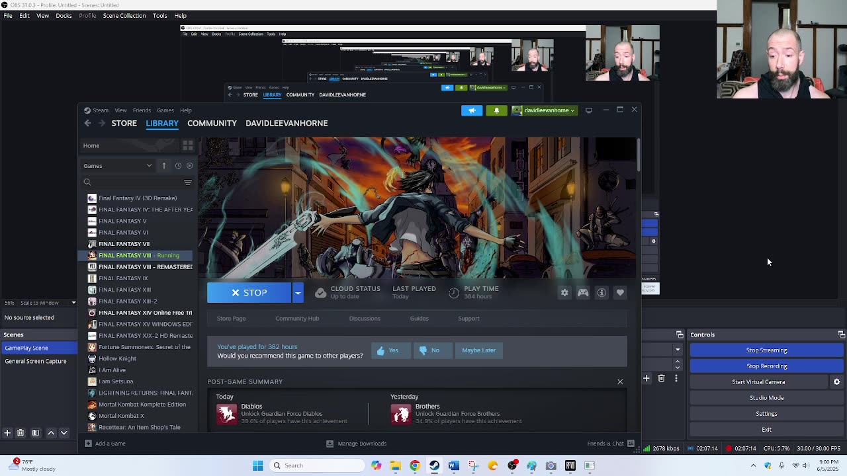The width and height of the screenshot is (847, 476).
Task: Open Steam Friends menu
Action: tap(142, 110)
